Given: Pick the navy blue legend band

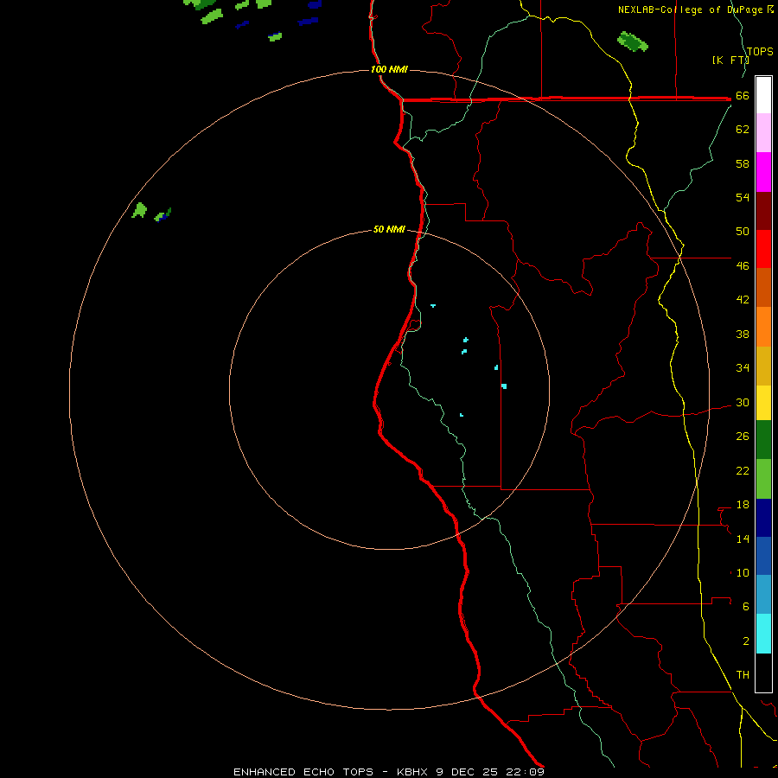Looking at the screenshot, I should click(763, 518).
